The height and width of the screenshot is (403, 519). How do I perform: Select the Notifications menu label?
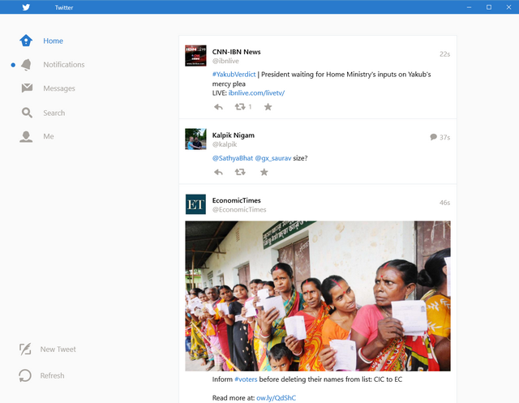[x=64, y=65]
